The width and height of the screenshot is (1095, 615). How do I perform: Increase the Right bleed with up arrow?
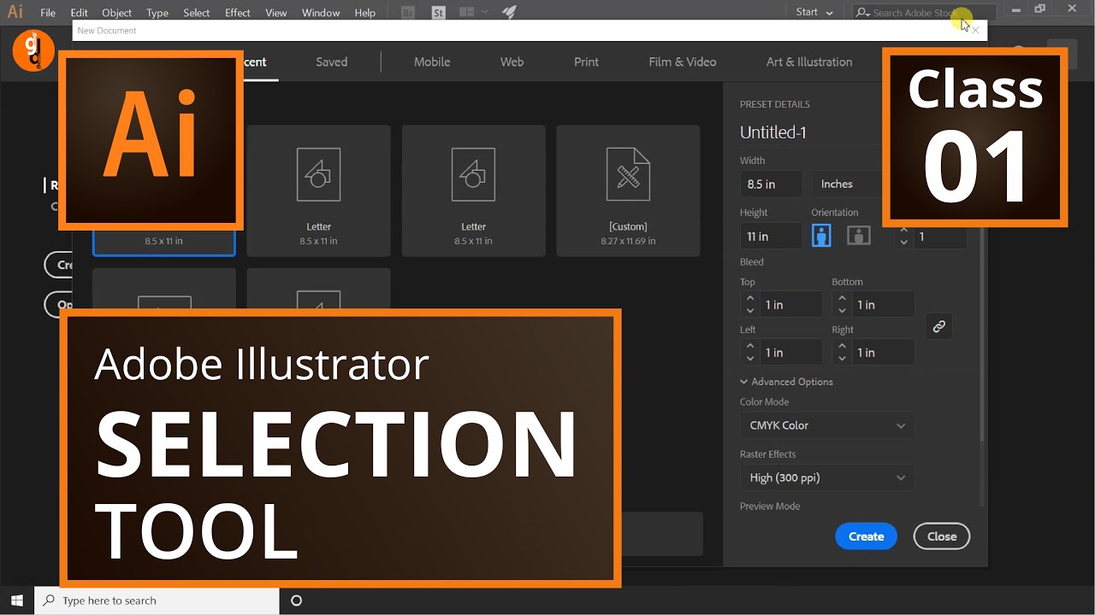(843, 347)
